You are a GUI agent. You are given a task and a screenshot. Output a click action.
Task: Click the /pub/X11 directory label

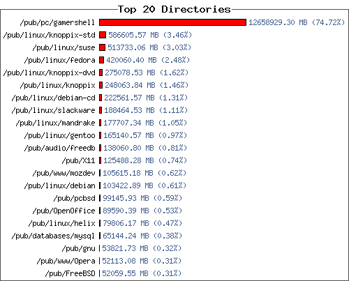coord(78,160)
